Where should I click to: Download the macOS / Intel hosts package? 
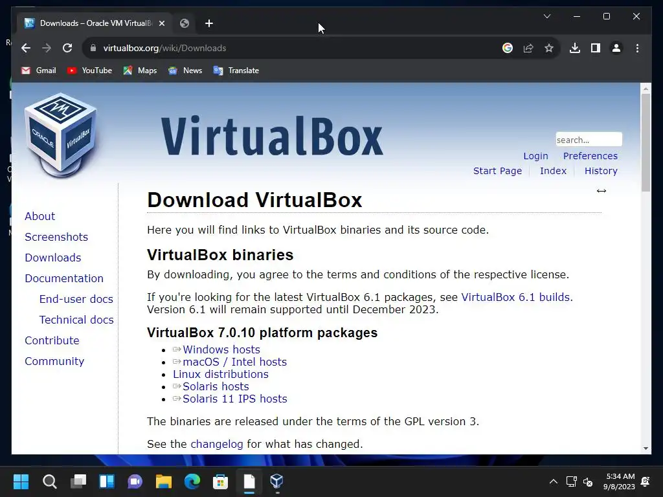[x=234, y=362]
